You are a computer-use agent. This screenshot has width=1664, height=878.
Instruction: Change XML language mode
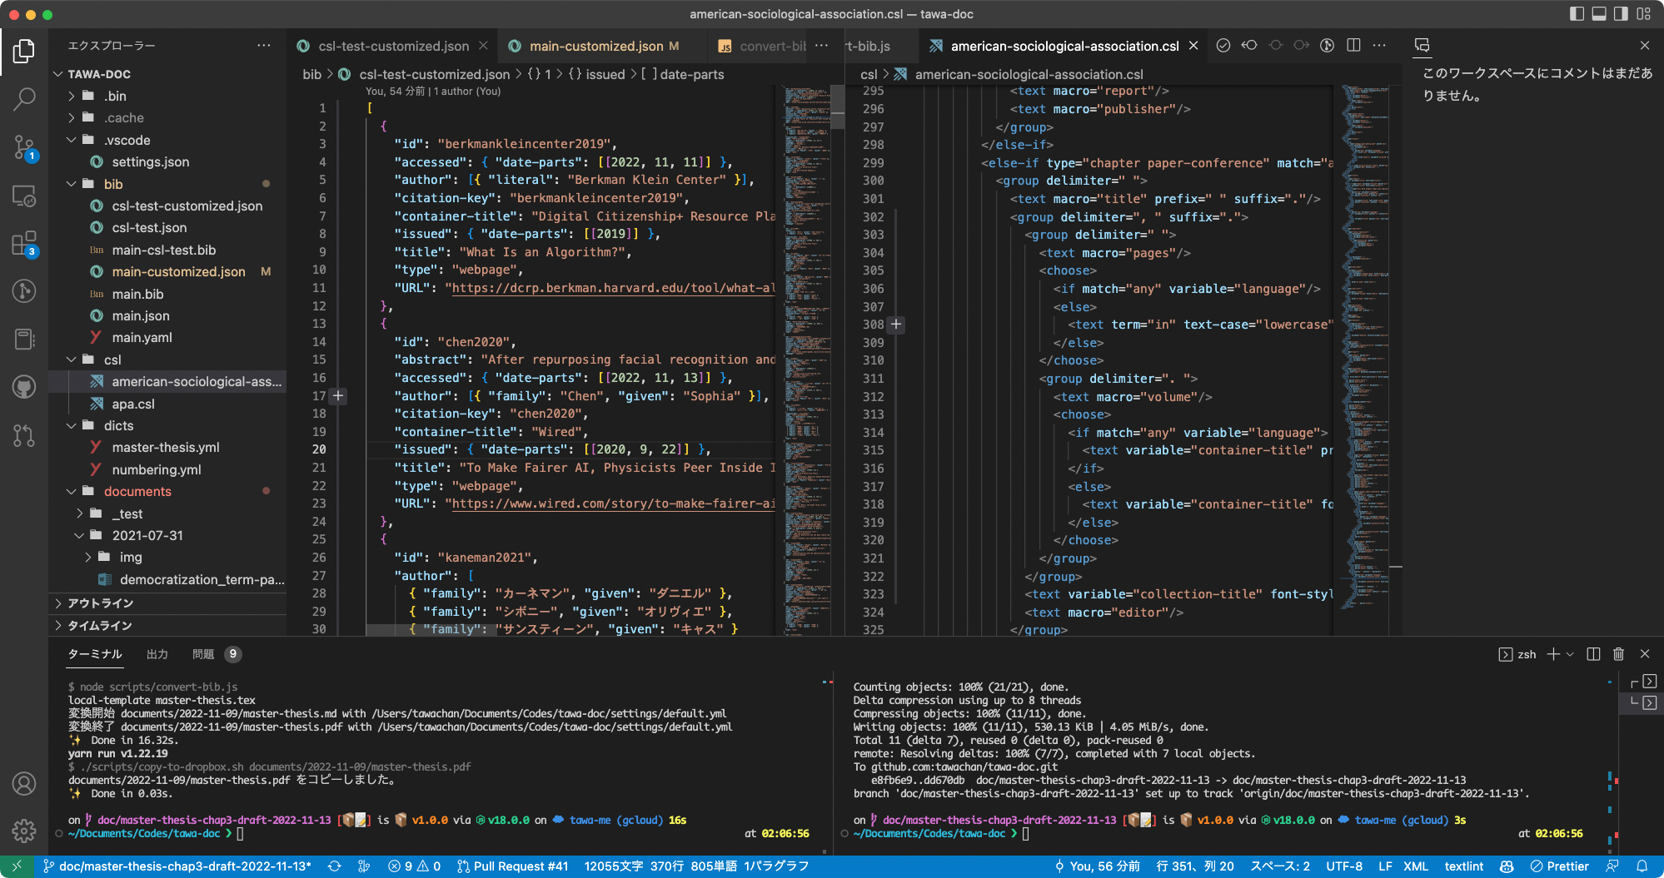pyautogui.click(x=1416, y=866)
